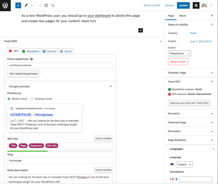The height and width of the screenshot is (184, 218).
Task: Click the Update button
Action: [183, 5]
